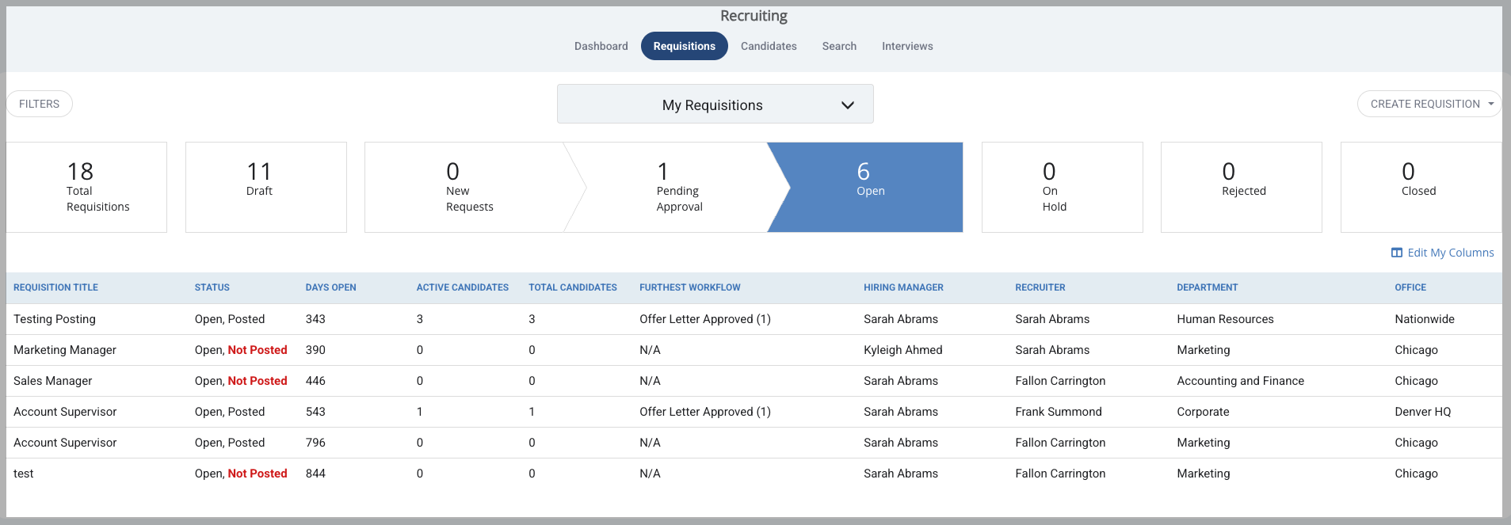
Task: Click the Denver HQ office cell
Action: pos(1423,412)
